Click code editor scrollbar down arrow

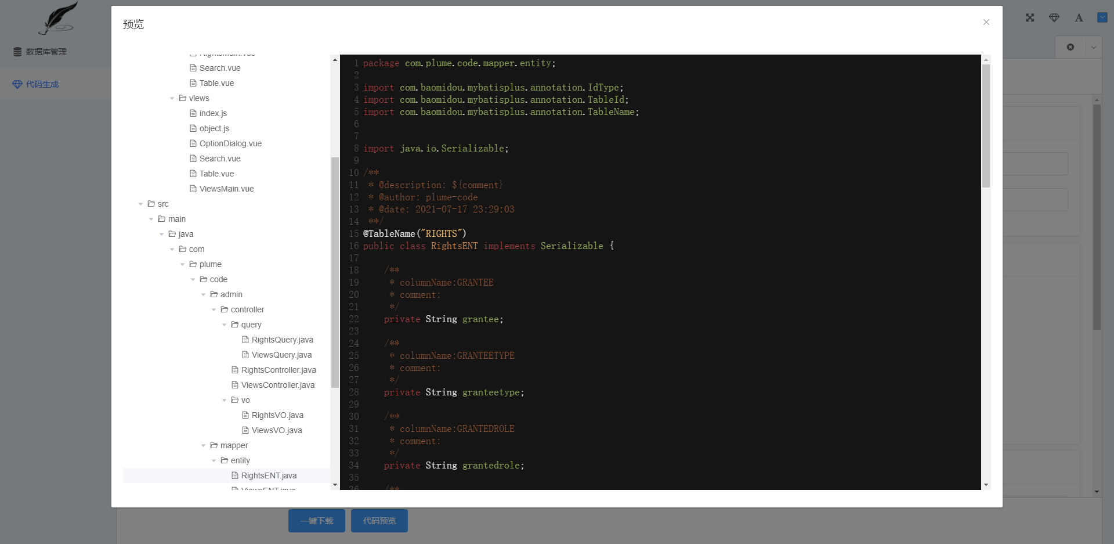[986, 485]
